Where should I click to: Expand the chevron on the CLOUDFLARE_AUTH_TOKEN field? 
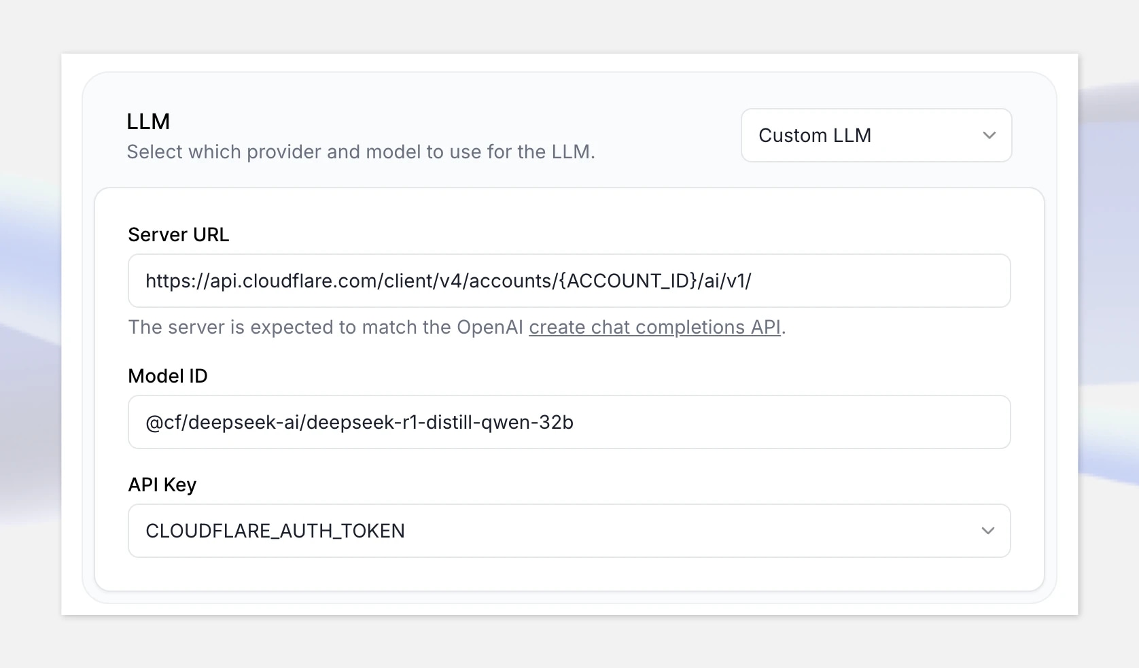(988, 531)
